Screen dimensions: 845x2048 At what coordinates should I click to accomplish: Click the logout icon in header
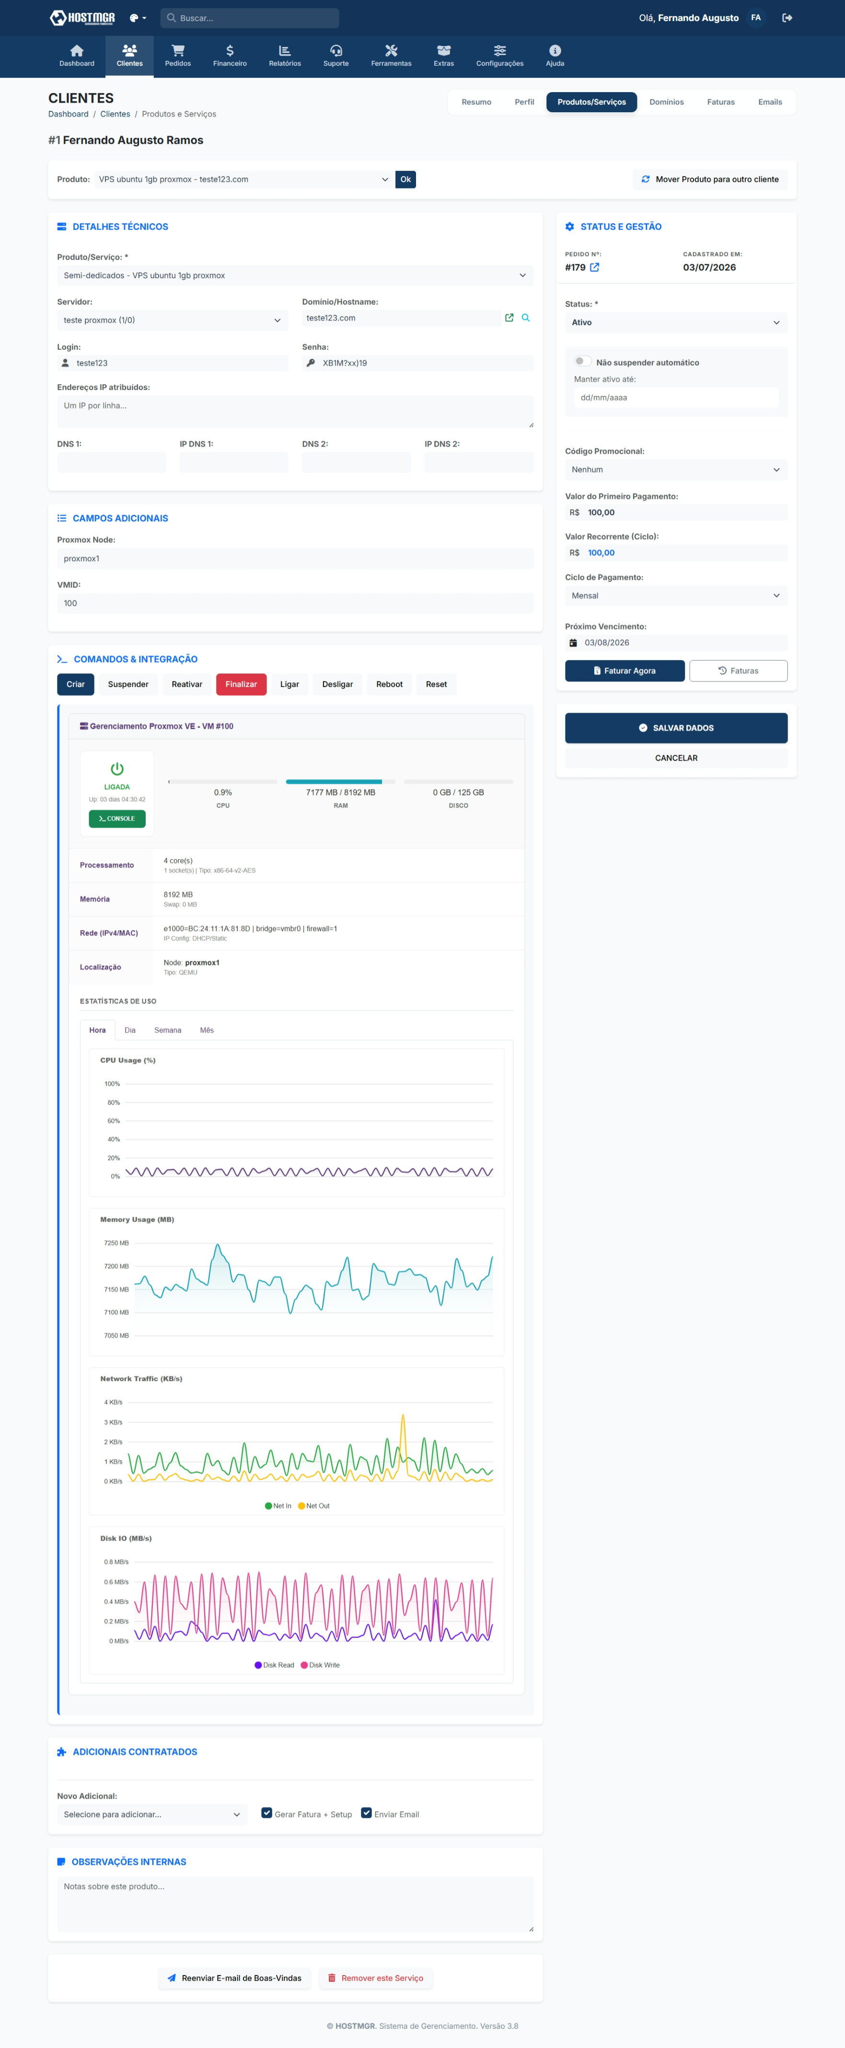tap(787, 17)
